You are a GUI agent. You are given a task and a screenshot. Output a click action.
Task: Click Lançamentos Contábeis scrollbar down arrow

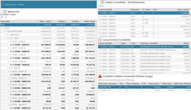pyautogui.click(x=190, y=72)
